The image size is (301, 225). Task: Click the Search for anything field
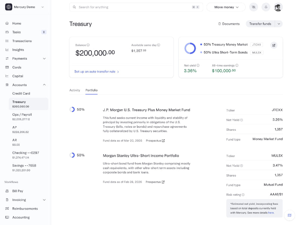coord(136,7)
